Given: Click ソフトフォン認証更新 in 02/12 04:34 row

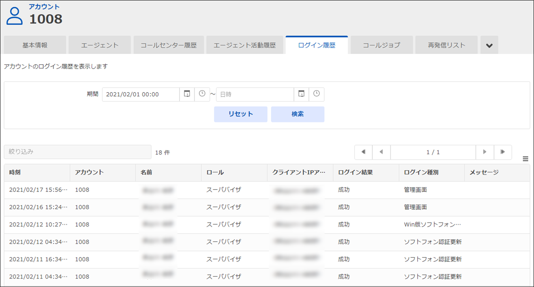Looking at the screenshot, I should (433, 242).
